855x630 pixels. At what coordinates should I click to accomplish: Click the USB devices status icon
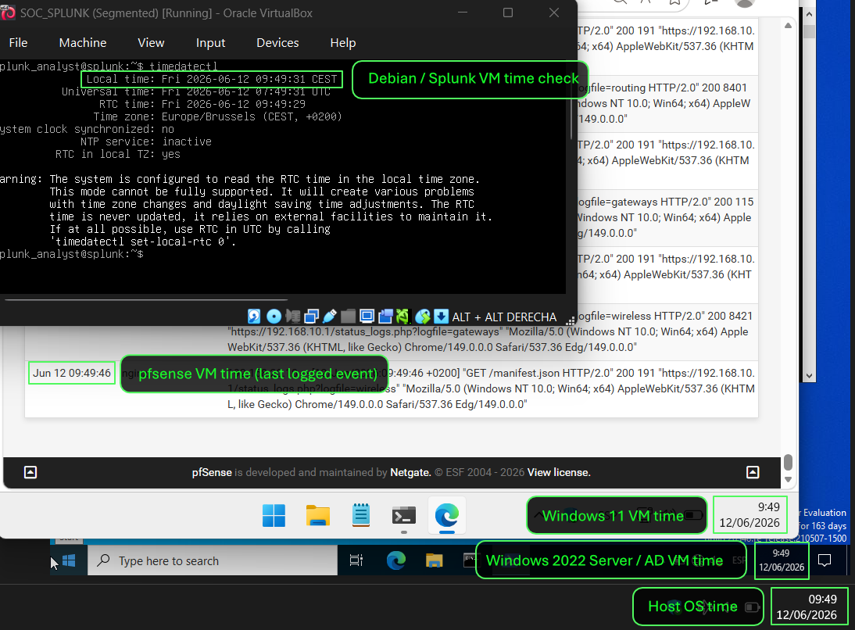(x=329, y=317)
